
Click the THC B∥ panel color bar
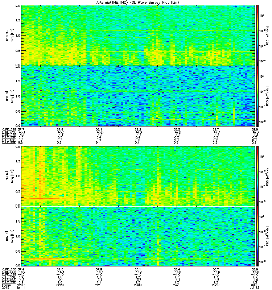[257, 236]
